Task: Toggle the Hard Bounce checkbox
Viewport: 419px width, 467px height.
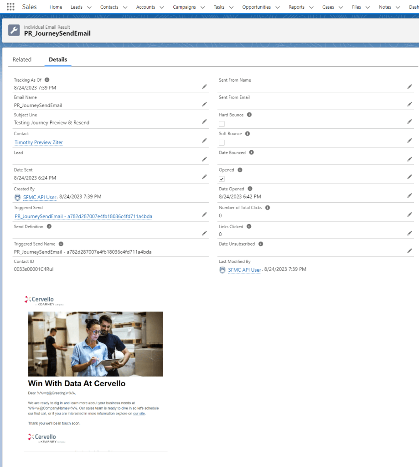Action: pos(222,124)
